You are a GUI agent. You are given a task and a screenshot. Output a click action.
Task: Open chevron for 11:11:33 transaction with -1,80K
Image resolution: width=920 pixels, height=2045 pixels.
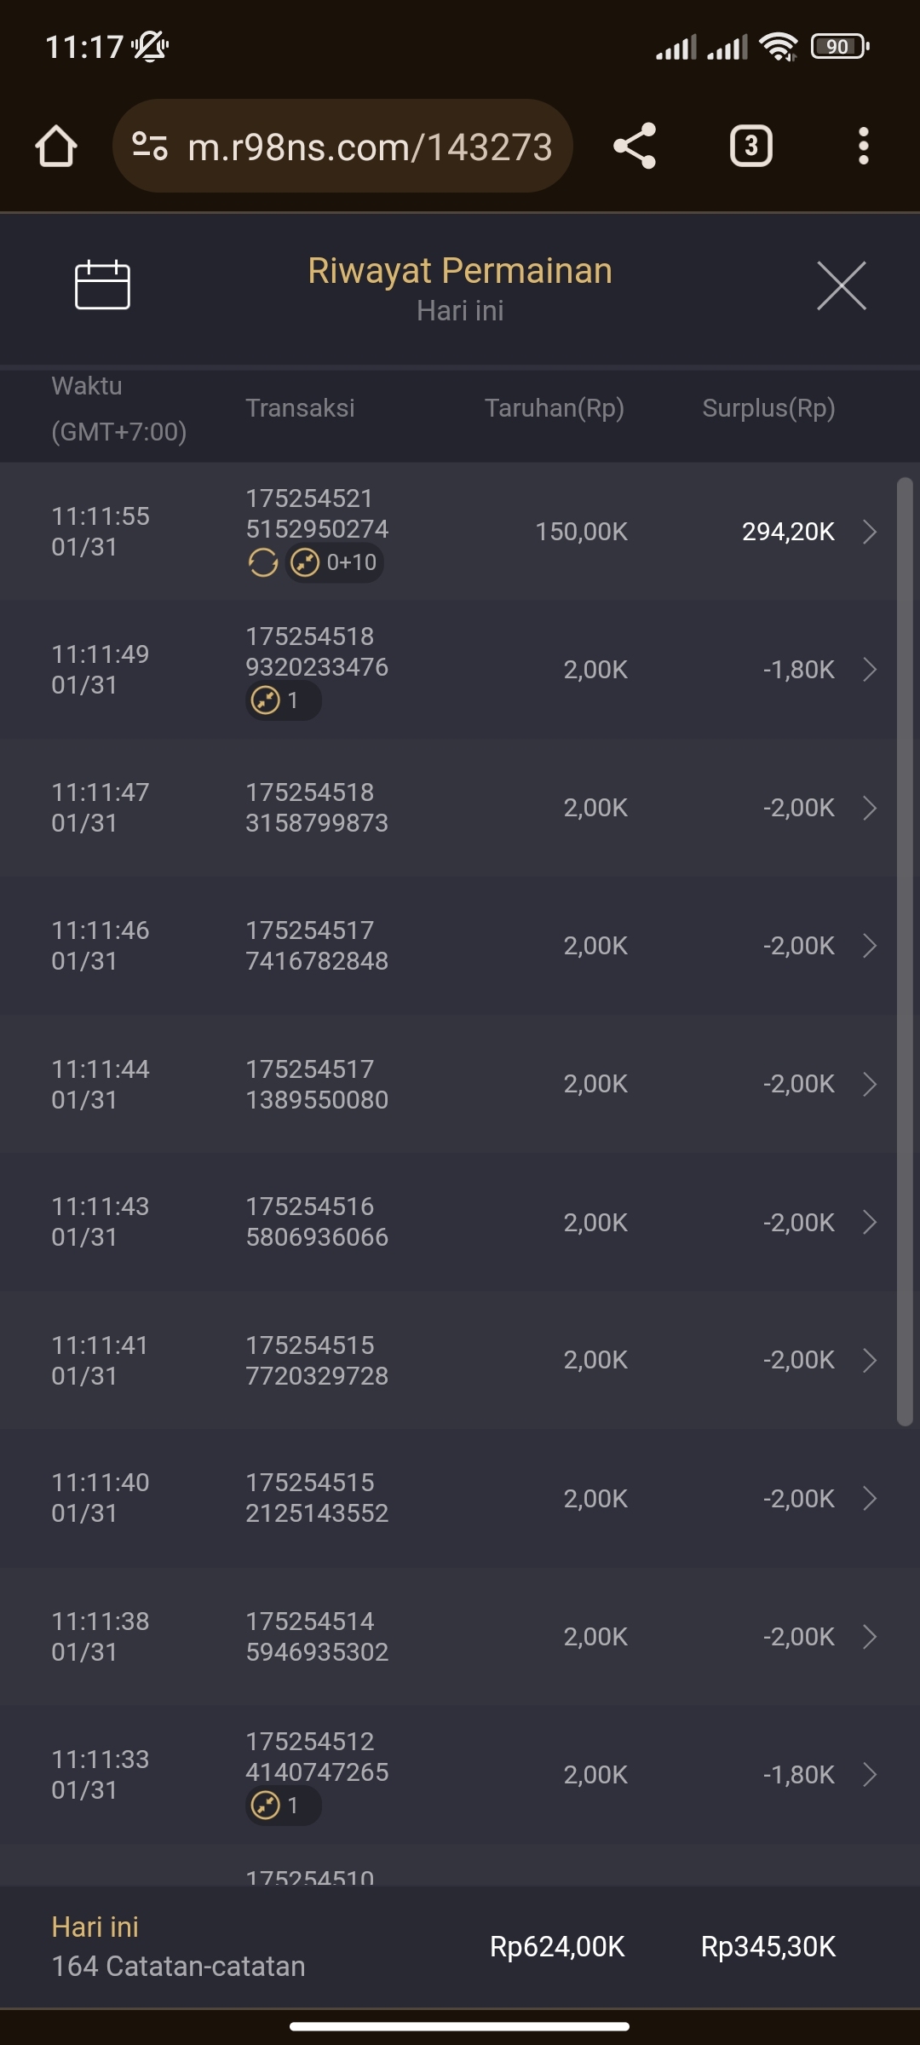tap(869, 1775)
